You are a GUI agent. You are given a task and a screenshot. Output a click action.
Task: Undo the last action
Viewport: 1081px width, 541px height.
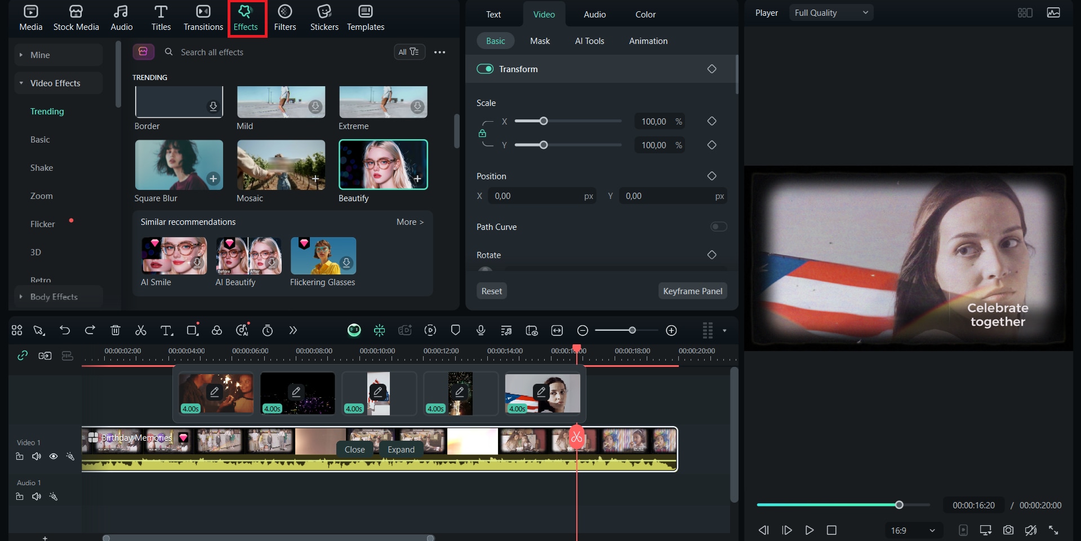[x=65, y=330]
